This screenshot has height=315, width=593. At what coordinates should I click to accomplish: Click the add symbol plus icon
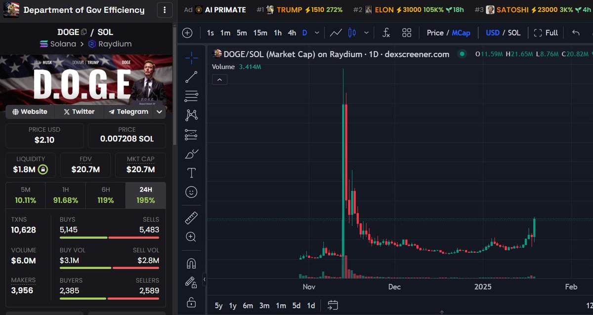(x=187, y=33)
